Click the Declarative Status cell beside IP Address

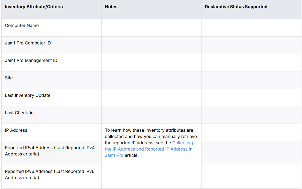[x=251, y=132]
